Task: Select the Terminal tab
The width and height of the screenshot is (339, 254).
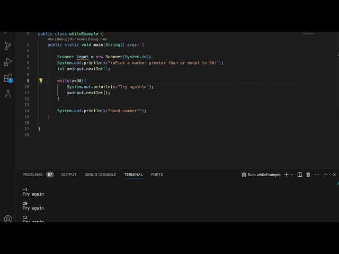Action: (133, 175)
